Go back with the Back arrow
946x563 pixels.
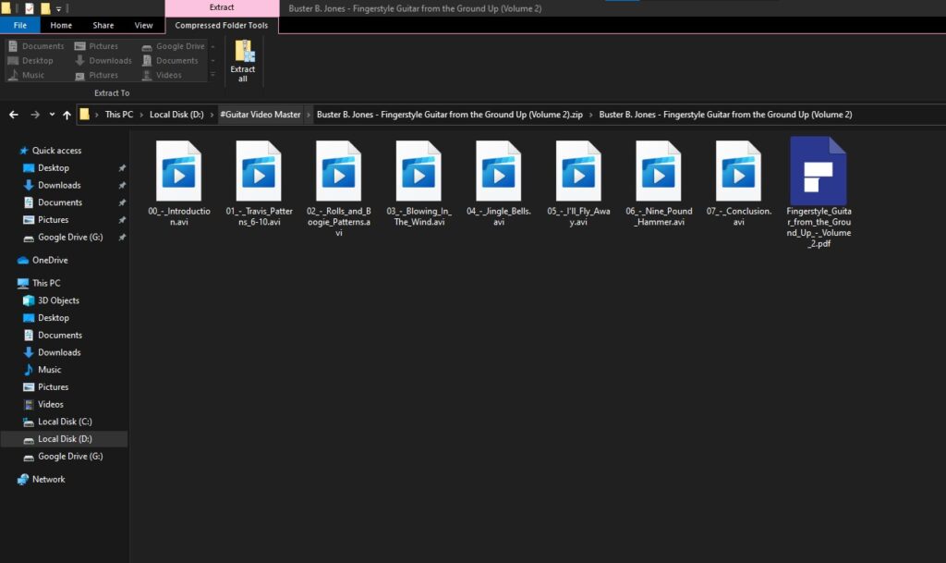coord(13,115)
